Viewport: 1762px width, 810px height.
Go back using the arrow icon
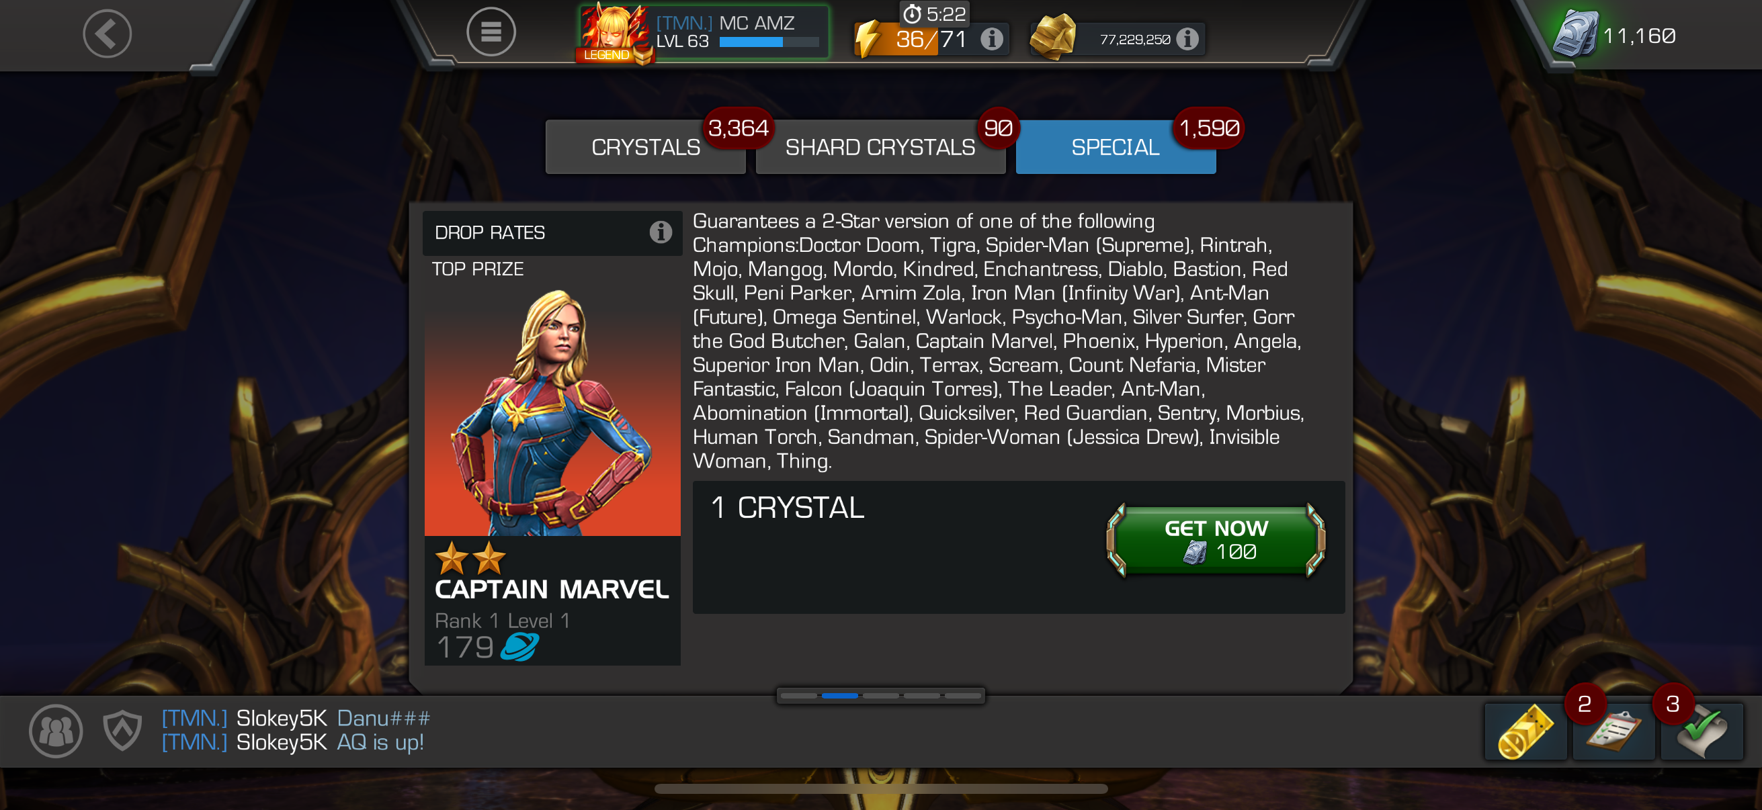click(x=108, y=33)
